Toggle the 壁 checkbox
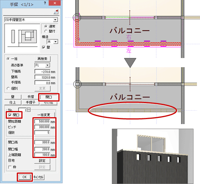Screen dimensions: 200x184 [x=44, y=47]
